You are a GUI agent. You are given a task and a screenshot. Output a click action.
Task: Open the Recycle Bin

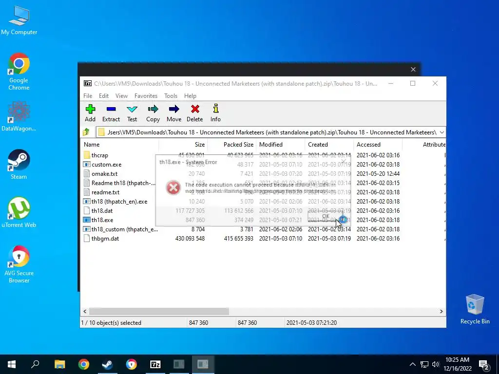point(475,309)
